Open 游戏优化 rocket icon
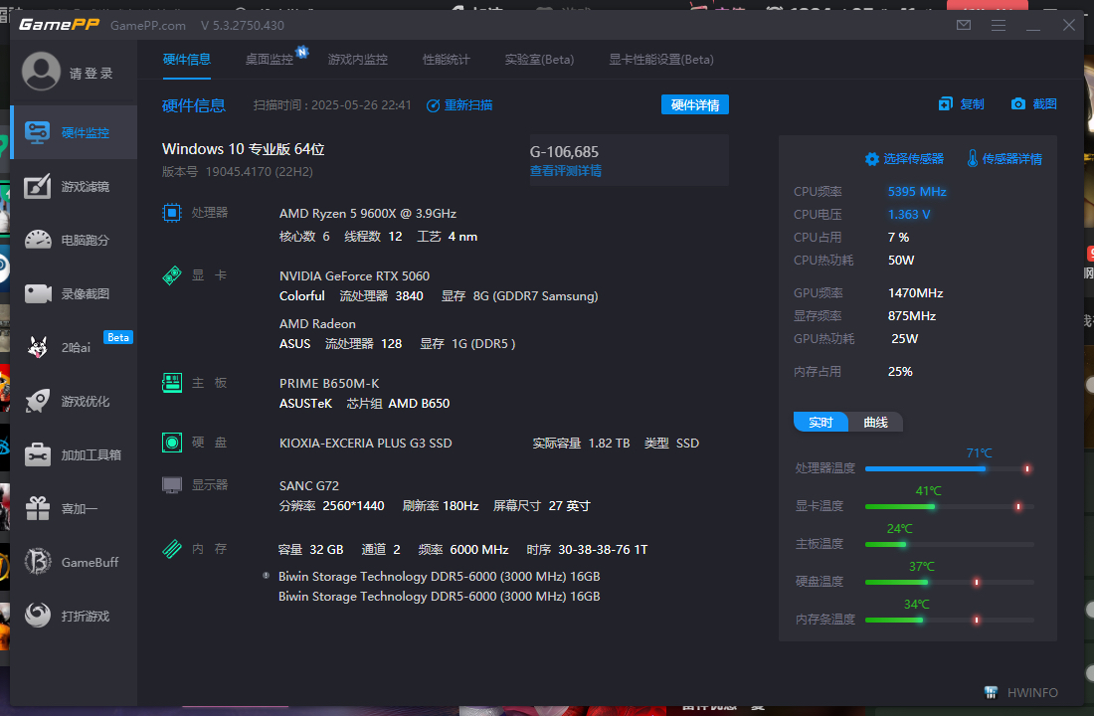Screen dimensions: 1094x716 tap(38, 401)
